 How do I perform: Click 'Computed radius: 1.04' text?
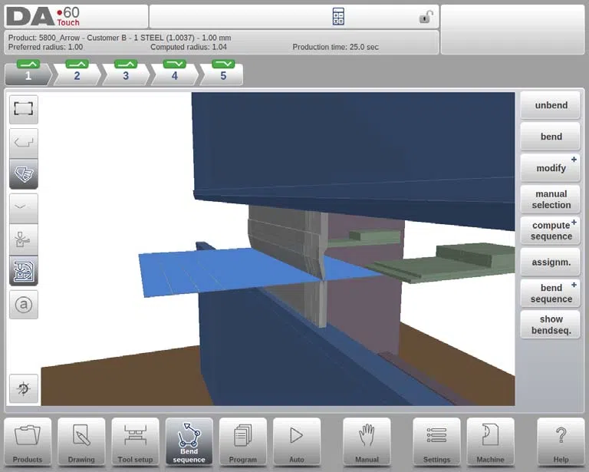click(x=189, y=48)
